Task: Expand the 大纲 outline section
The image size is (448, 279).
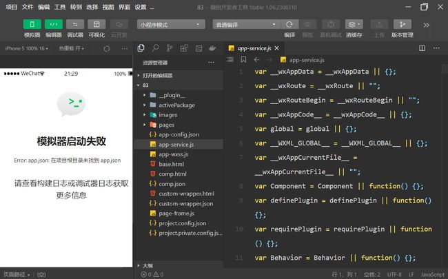Action: point(179,266)
